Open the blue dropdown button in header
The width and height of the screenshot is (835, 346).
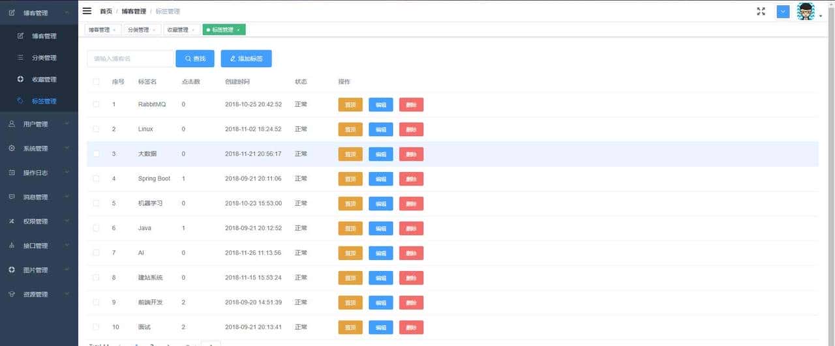pyautogui.click(x=783, y=11)
